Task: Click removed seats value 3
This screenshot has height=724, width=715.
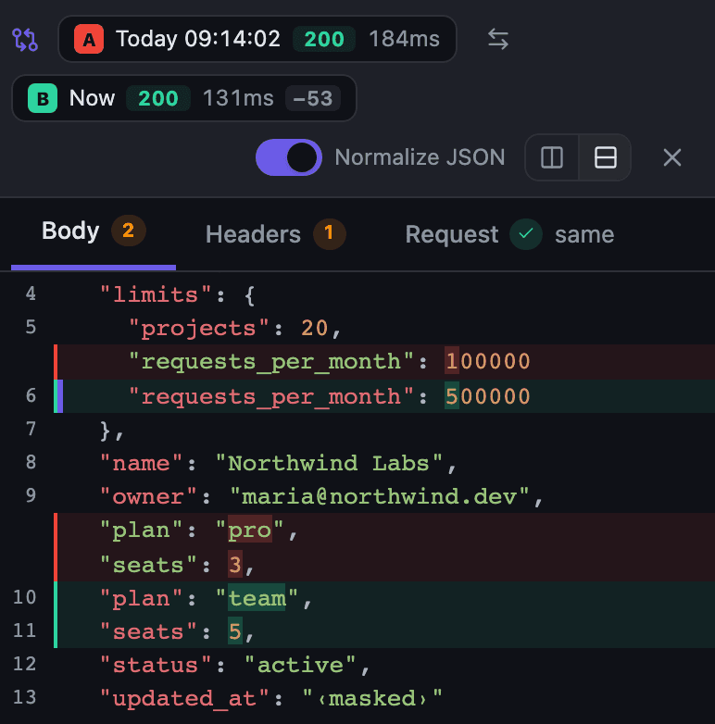Action: [x=235, y=565]
